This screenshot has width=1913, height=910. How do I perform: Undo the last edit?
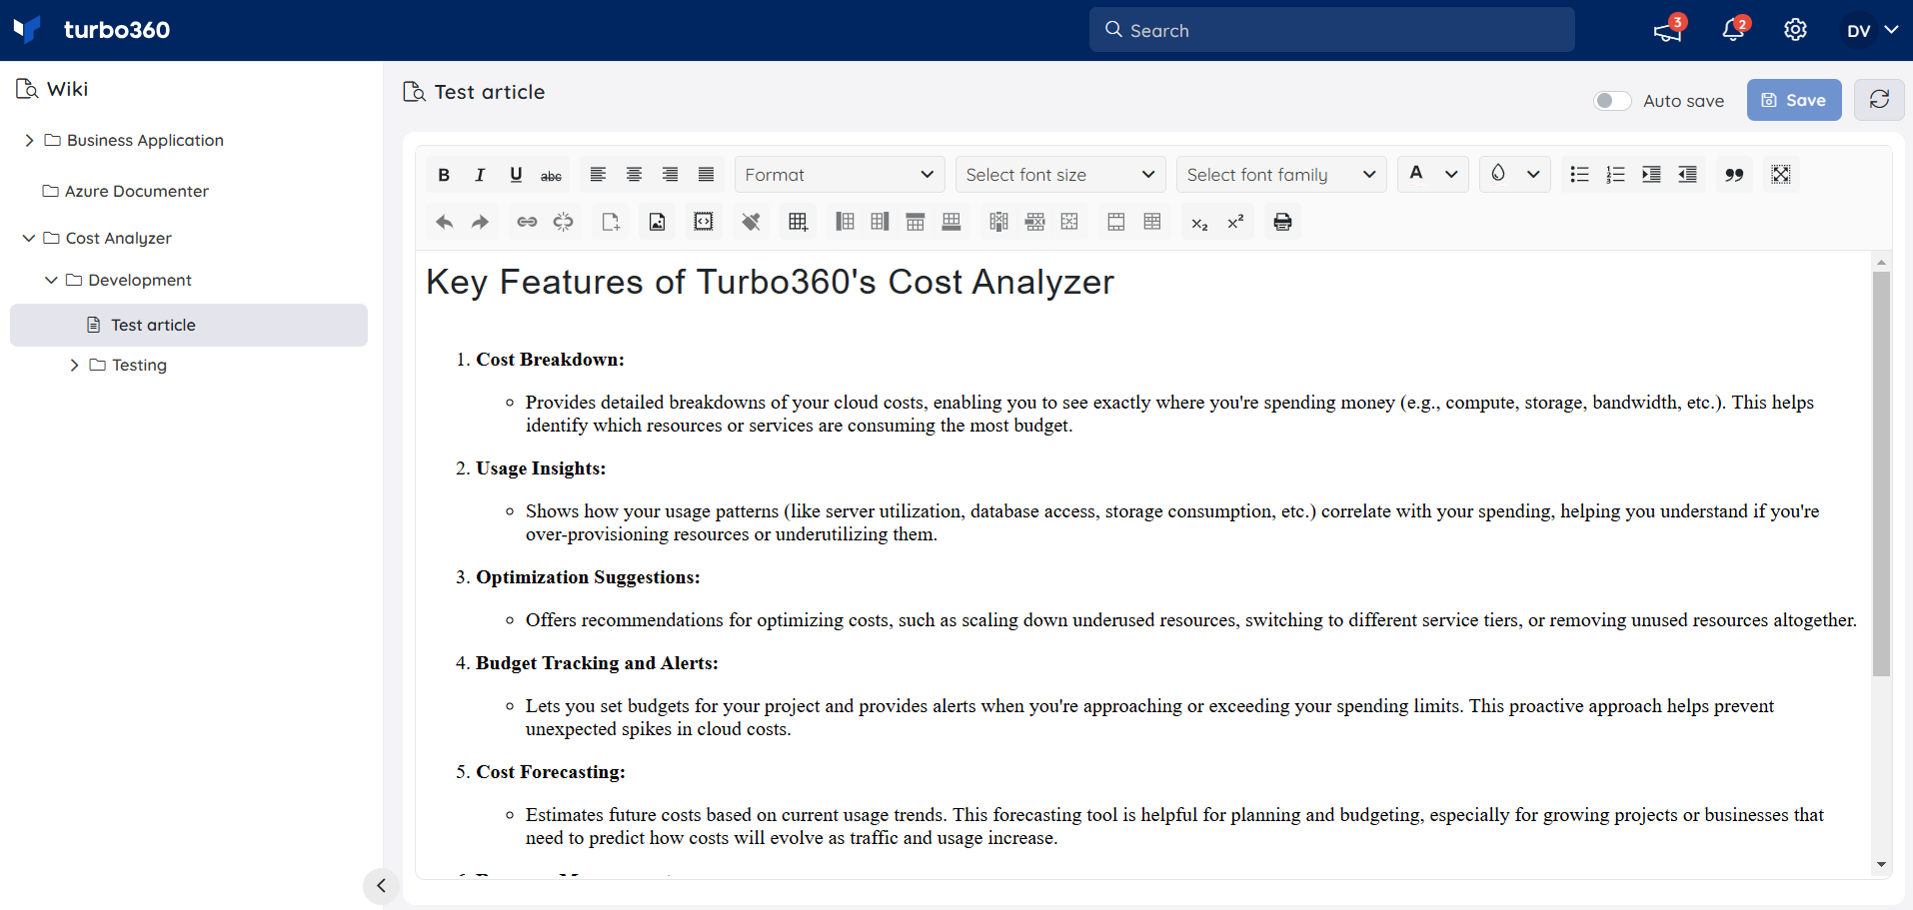click(x=444, y=222)
